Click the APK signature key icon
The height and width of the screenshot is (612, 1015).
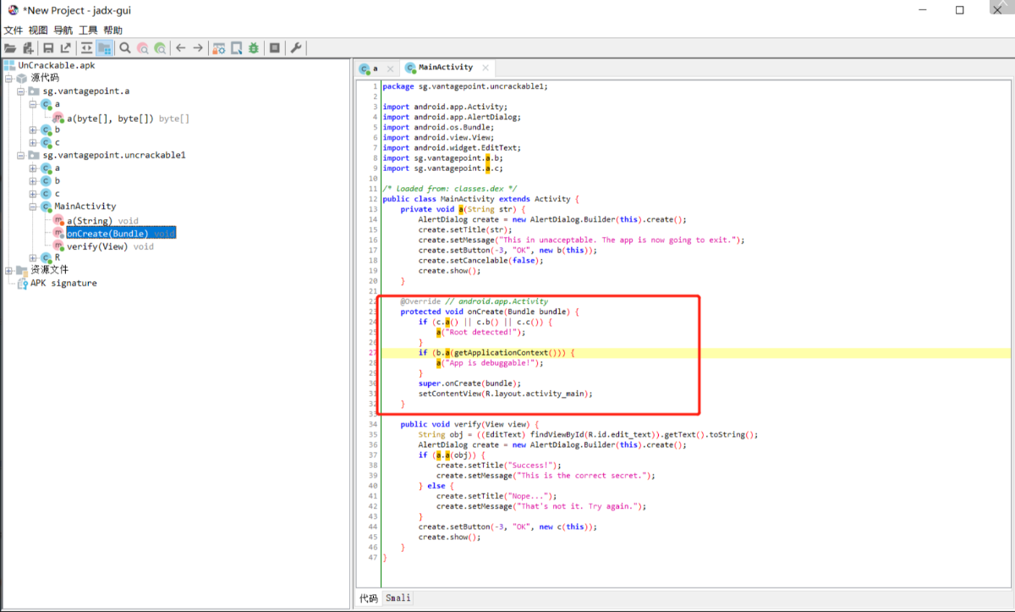pyautogui.click(x=22, y=283)
